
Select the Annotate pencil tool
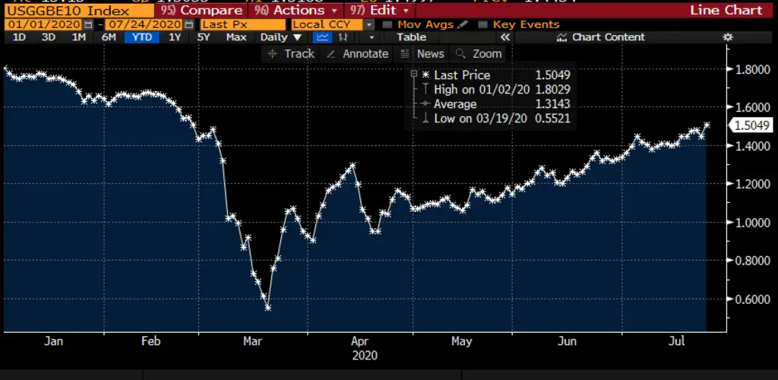pyautogui.click(x=357, y=54)
